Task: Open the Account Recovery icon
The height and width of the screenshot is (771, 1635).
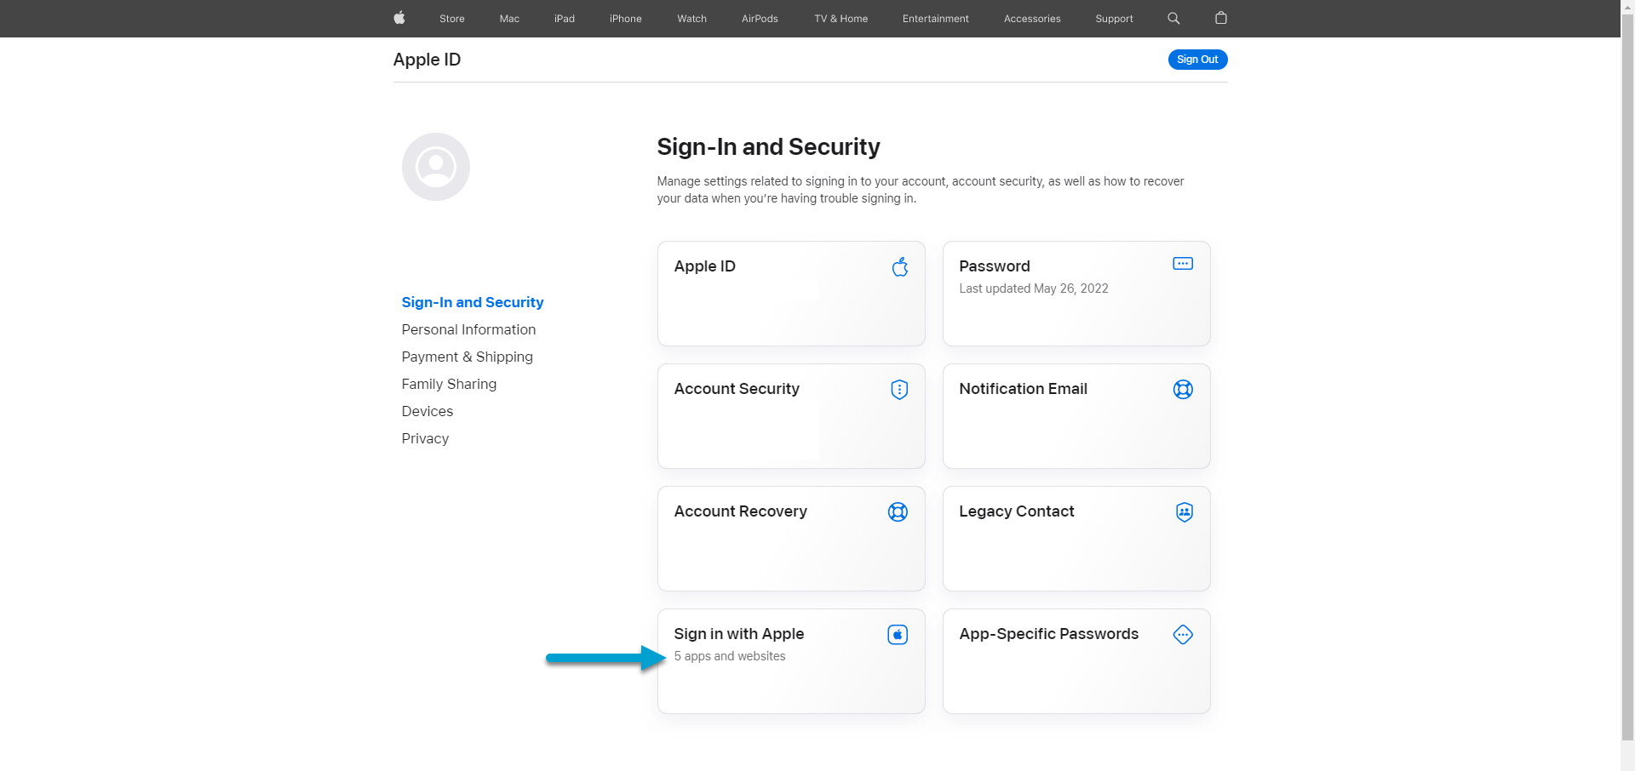Action: tap(897, 511)
